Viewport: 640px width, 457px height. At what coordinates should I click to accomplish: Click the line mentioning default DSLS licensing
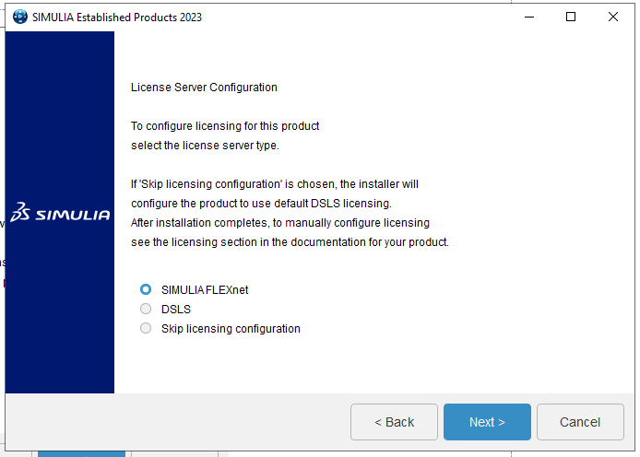(x=261, y=204)
